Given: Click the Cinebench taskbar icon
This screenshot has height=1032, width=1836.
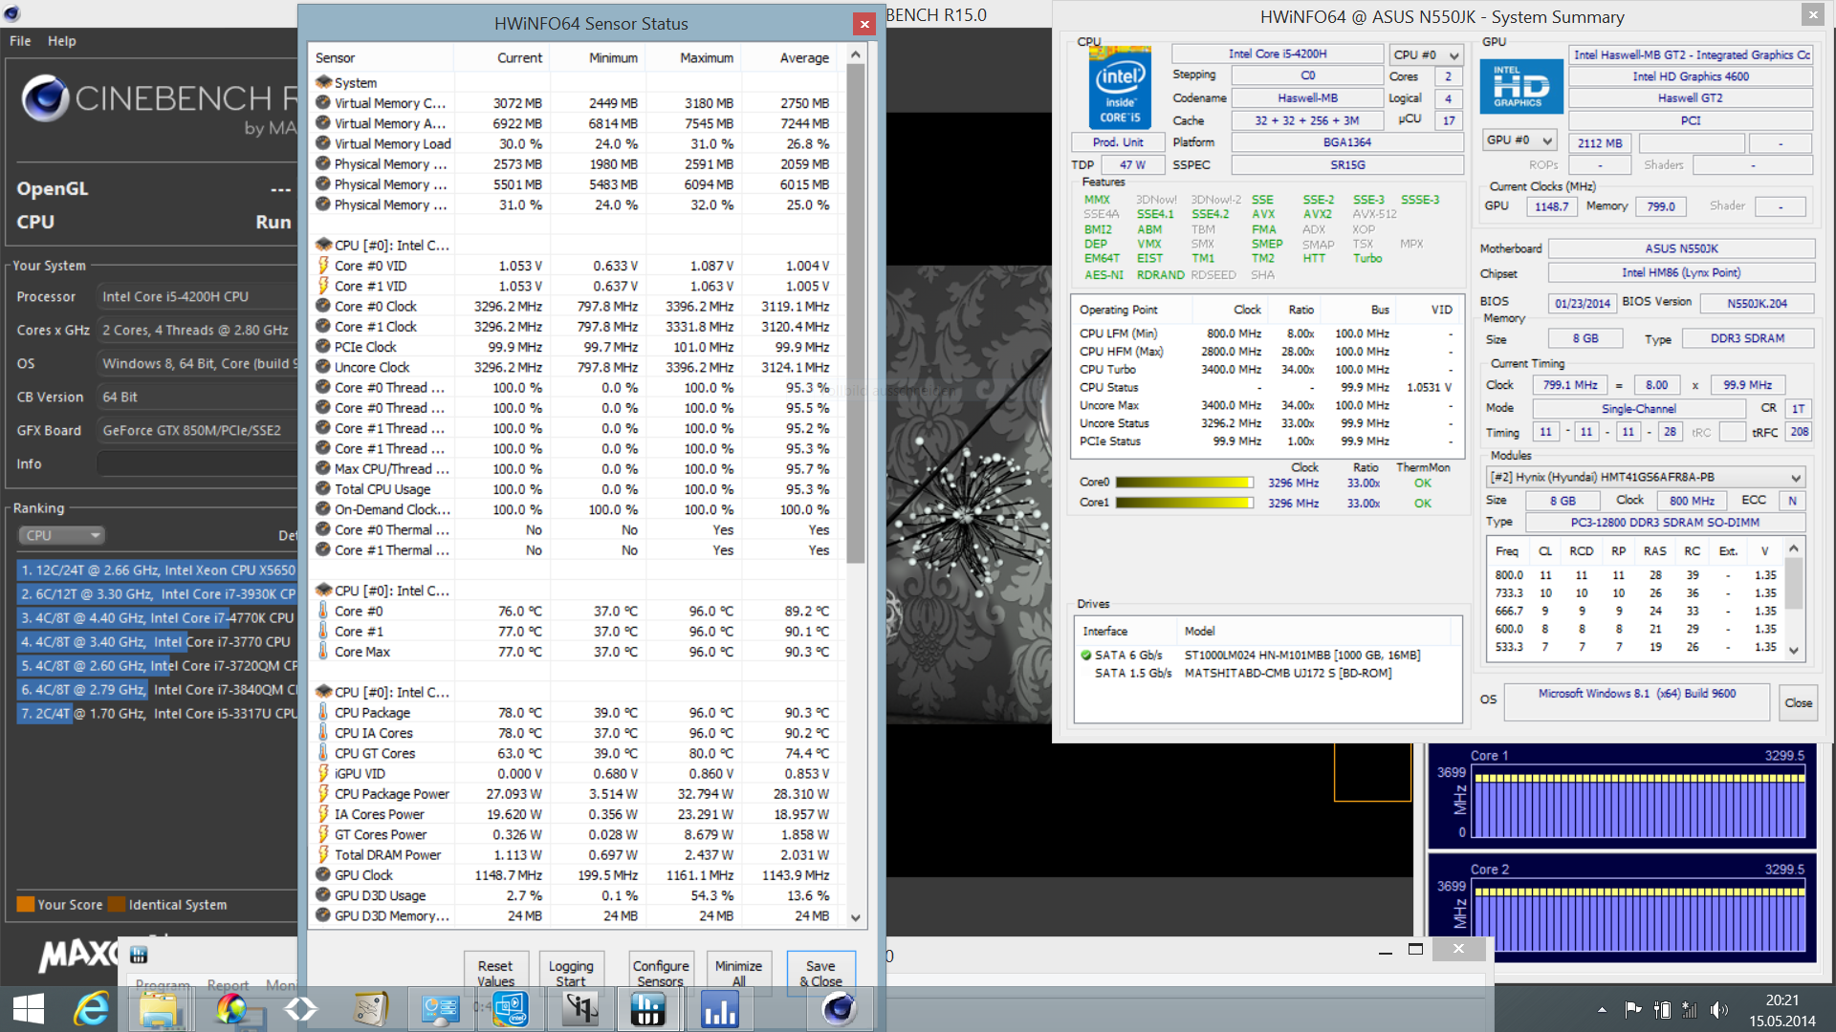Looking at the screenshot, I should click(839, 1009).
